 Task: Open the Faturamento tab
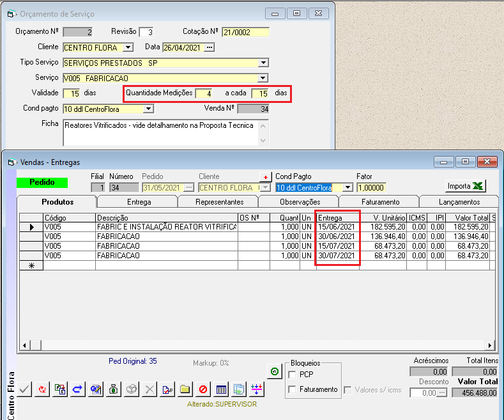pos(380,202)
